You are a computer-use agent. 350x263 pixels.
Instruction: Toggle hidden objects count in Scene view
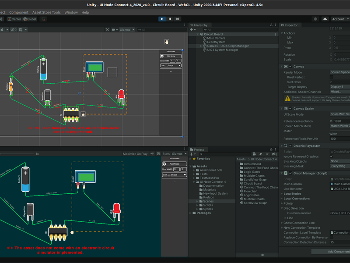point(14,29)
